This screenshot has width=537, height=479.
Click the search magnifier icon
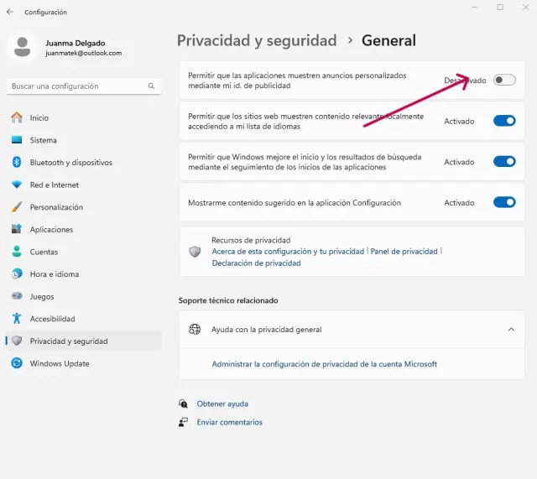point(151,86)
